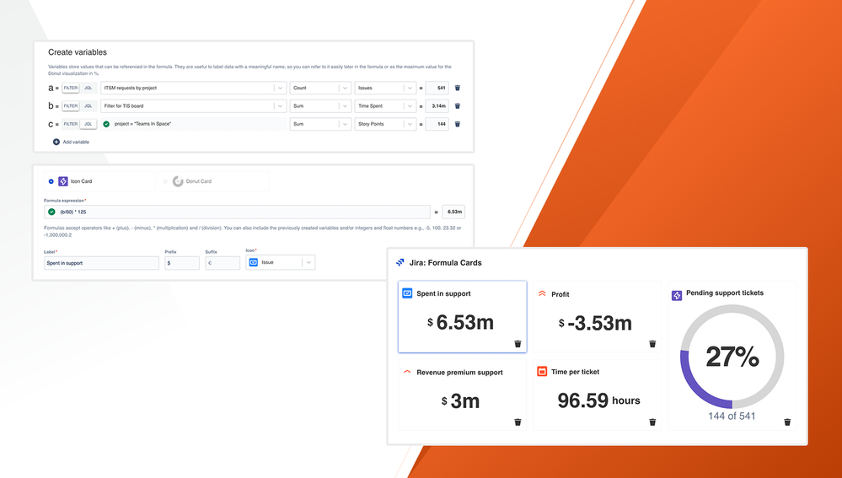Open the Issues field dropdown
This screenshot has height=478, width=842.
pyautogui.click(x=385, y=88)
